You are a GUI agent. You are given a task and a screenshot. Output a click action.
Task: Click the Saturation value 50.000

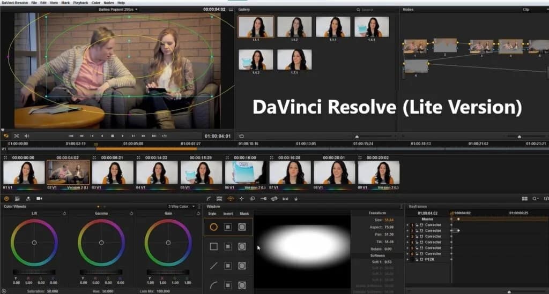[53, 291]
